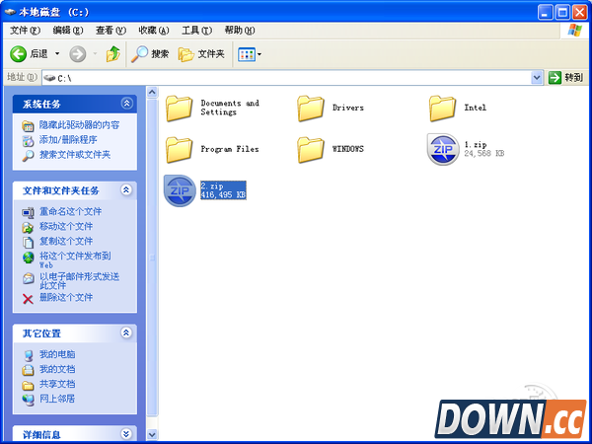Click the email envelope task icon

(28, 278)
